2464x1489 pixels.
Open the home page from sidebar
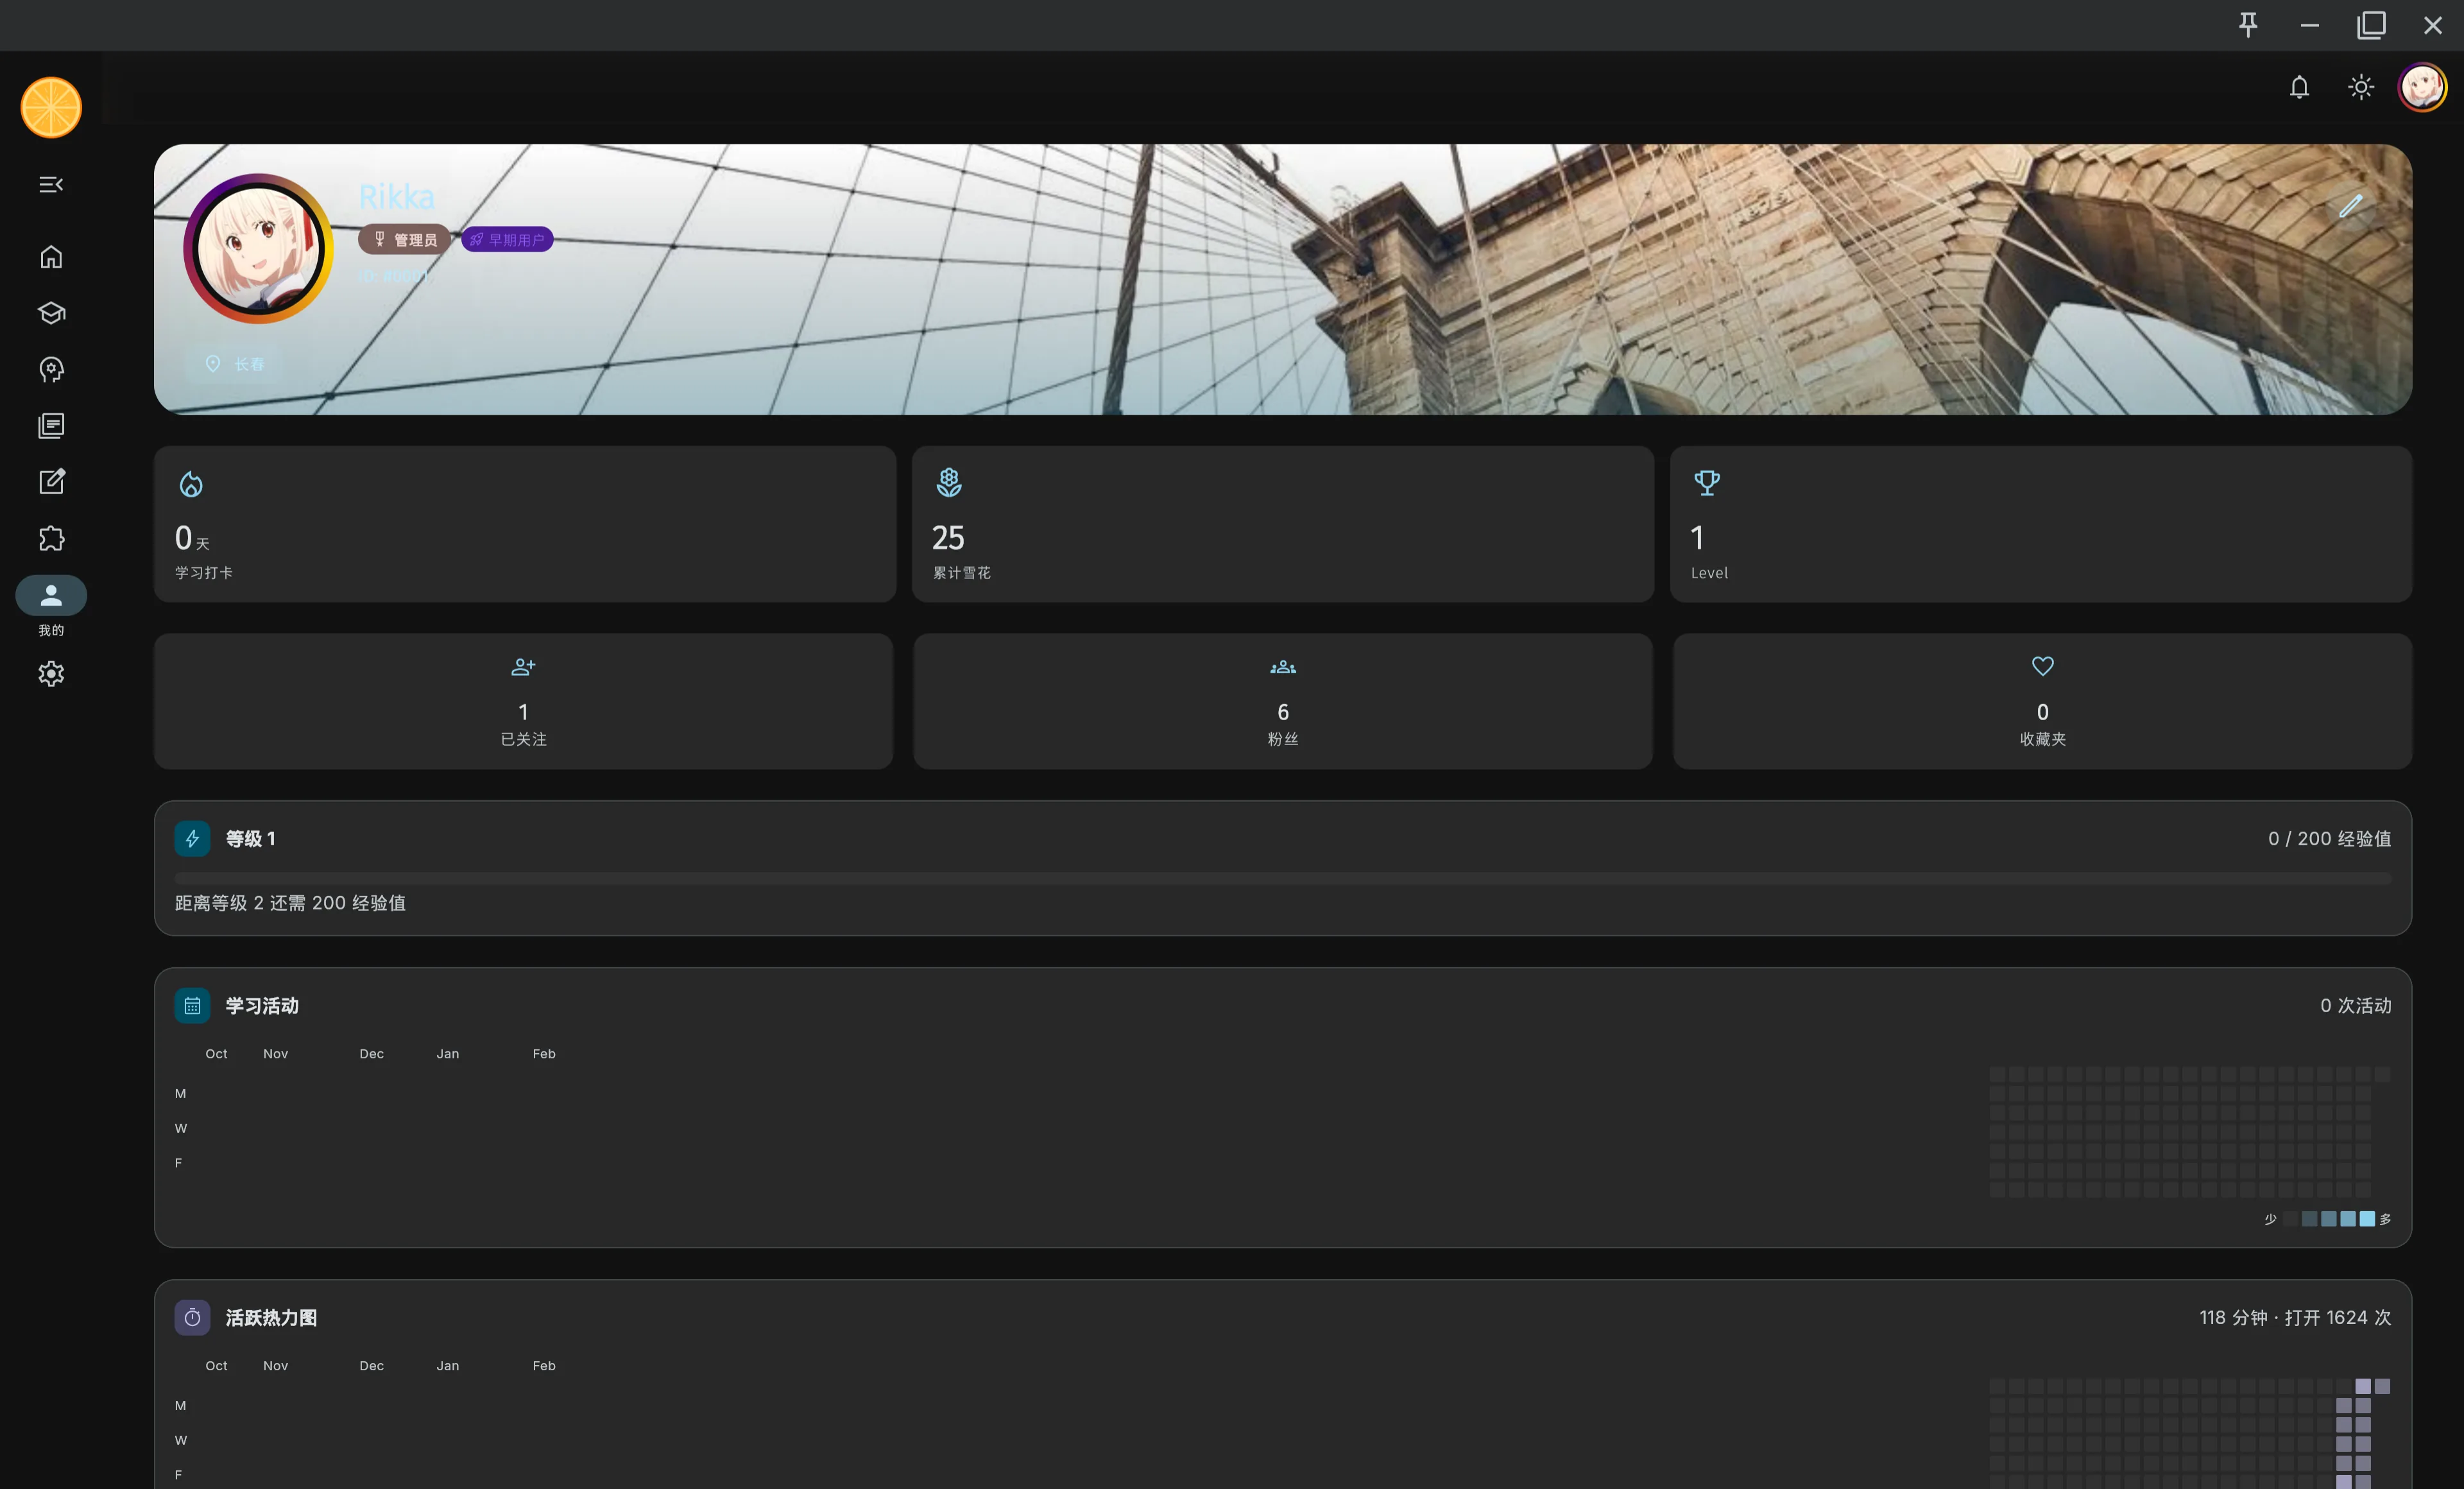point(51,257)
